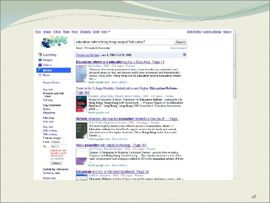Click More editions under the East Asia result
The width and height of the screenshot is (270, 203).
[120, 82]
